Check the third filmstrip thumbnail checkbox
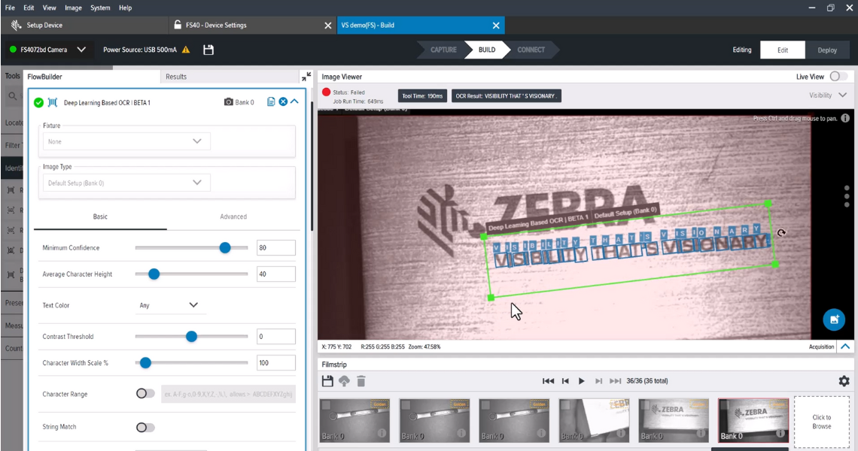The width and height of the screenshot is (858, 451). (486, 405)
